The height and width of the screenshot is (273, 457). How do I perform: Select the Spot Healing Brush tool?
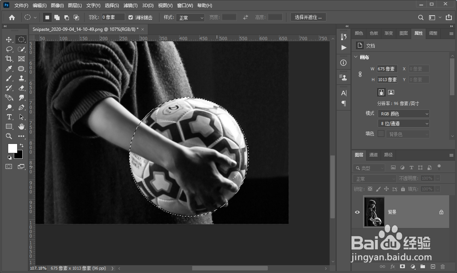tap(21, 68)
